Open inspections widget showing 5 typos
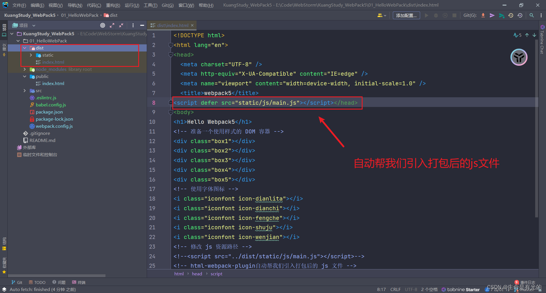The height and width of the screenshot is (293, 546). 518,35
